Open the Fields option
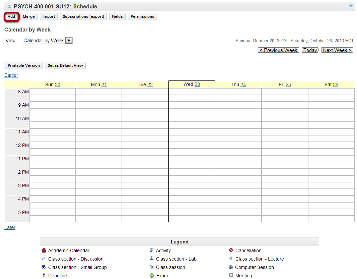This screenshot has height=279, width=357. tap(117, 16)
